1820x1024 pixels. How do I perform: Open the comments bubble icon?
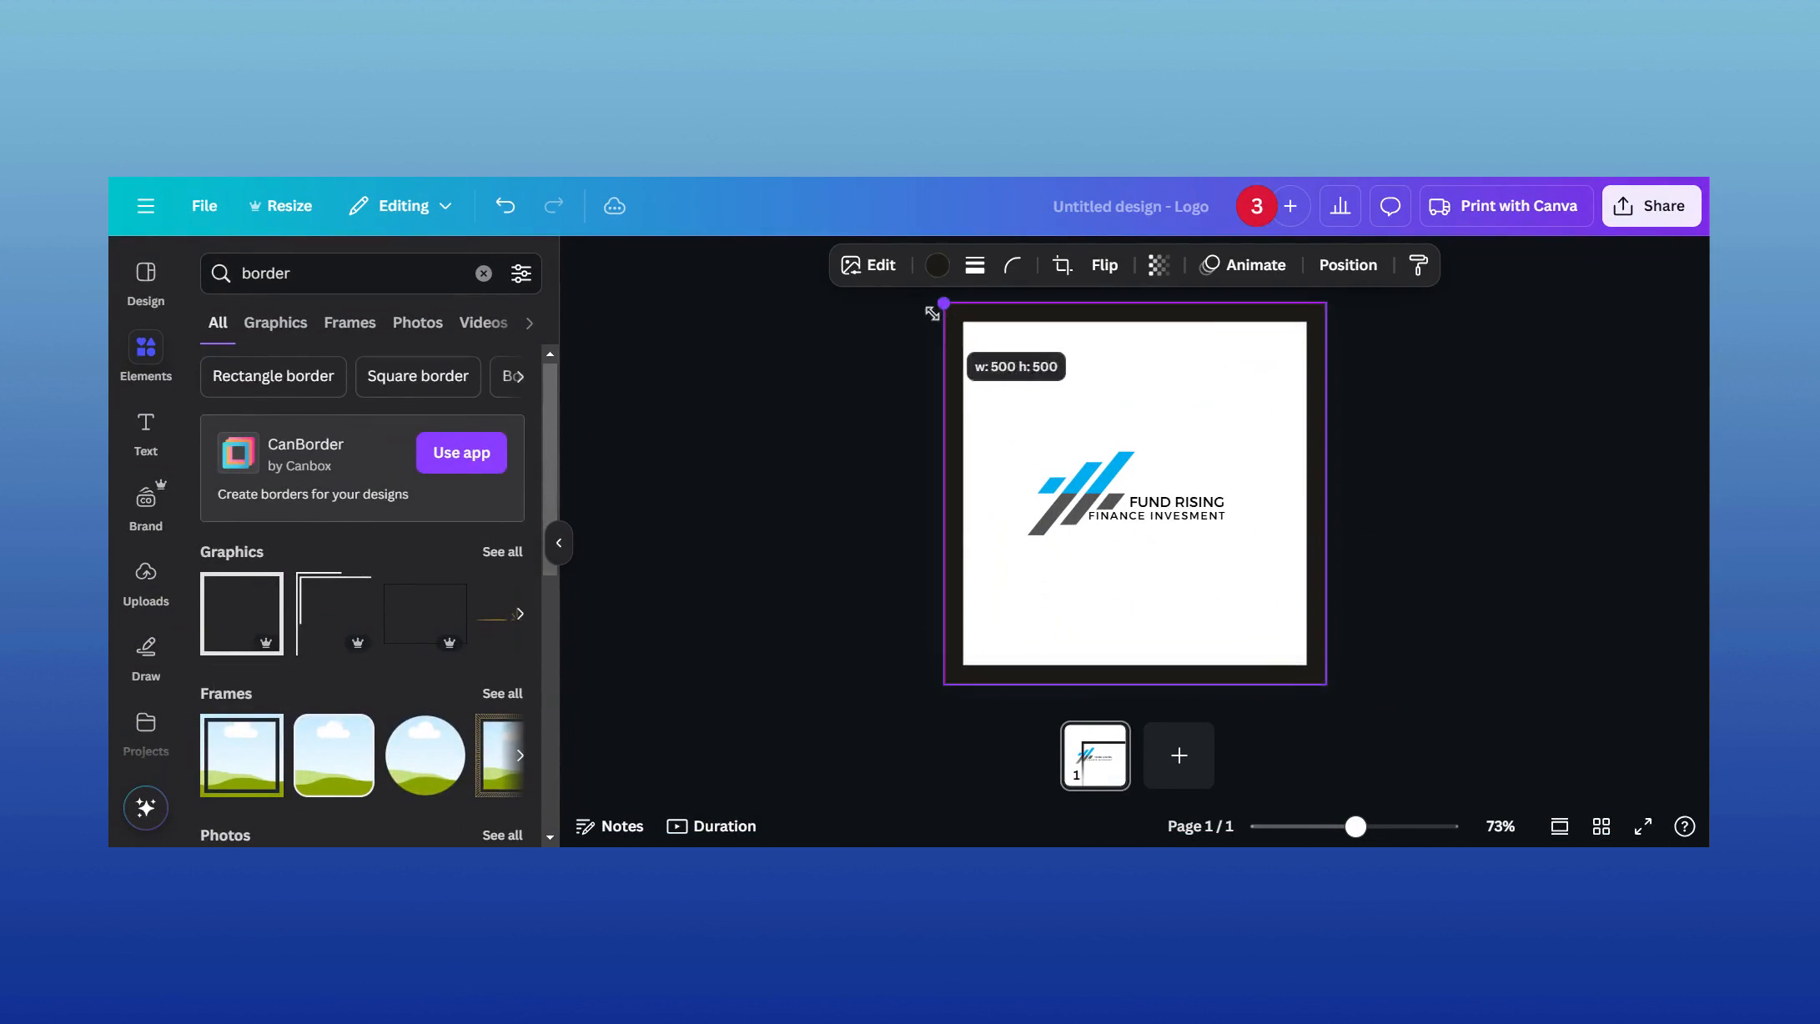pos(1390,205)
